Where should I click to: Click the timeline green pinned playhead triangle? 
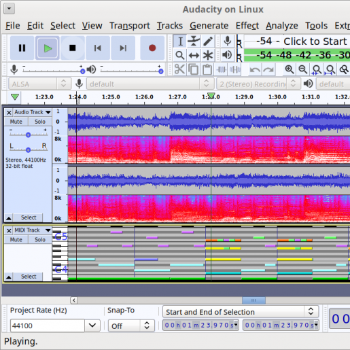(15, 97)
